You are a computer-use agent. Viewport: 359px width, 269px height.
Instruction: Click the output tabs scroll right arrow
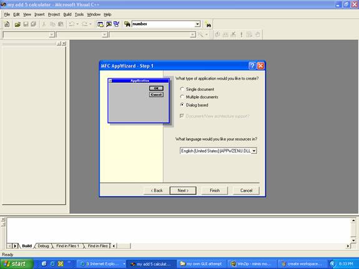coord(15,246)
